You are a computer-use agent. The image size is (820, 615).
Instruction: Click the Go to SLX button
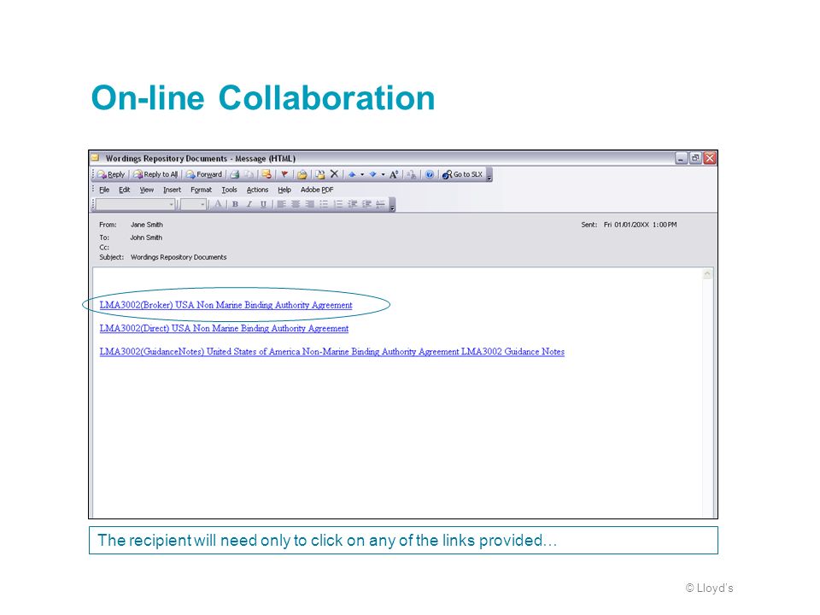462,174
